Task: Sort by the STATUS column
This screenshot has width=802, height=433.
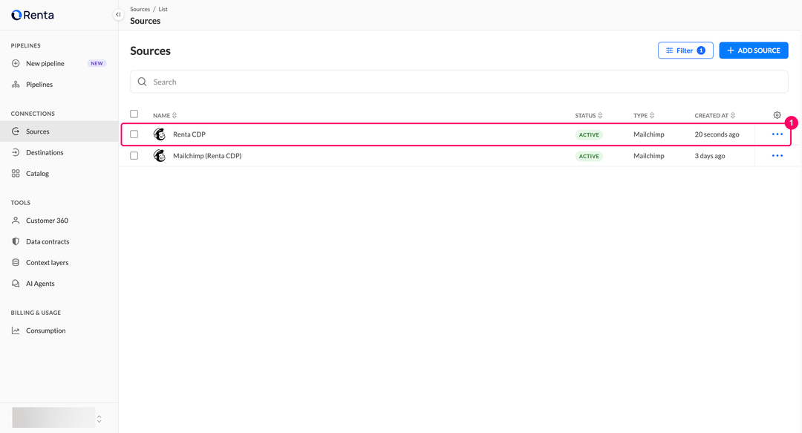Action: (589, 116)
